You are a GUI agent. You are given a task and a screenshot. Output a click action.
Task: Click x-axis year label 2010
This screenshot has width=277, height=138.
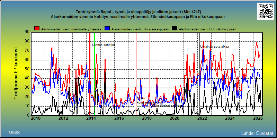point(36,118)
